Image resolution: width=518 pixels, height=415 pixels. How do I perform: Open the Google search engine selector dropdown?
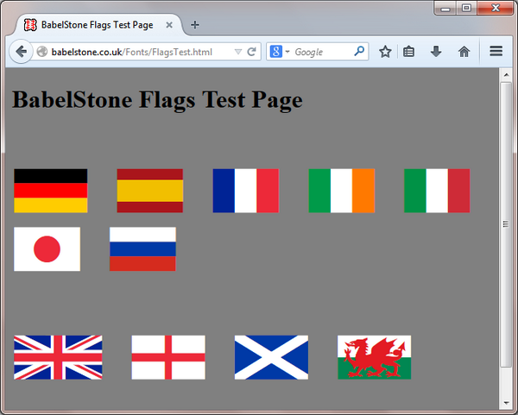280,52
